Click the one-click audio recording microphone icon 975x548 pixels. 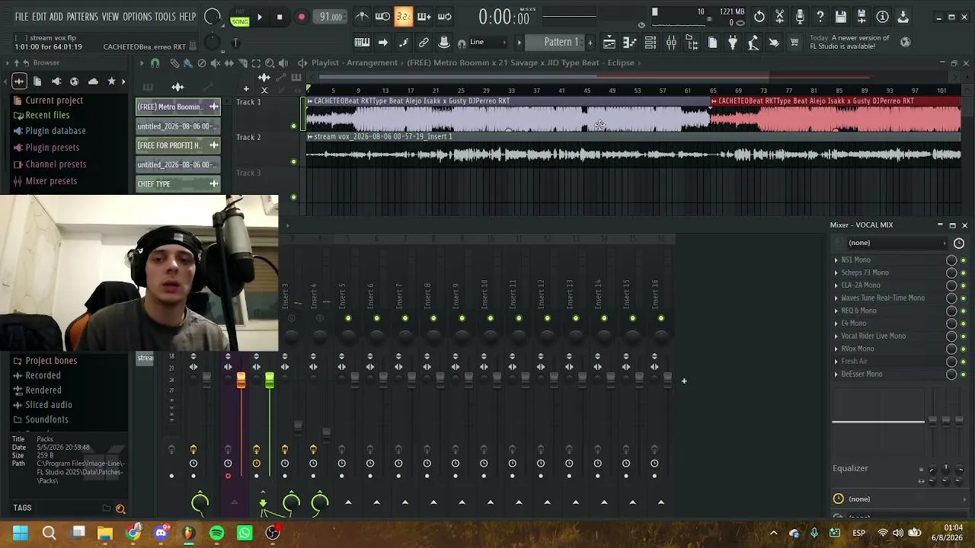coord(800,17)
